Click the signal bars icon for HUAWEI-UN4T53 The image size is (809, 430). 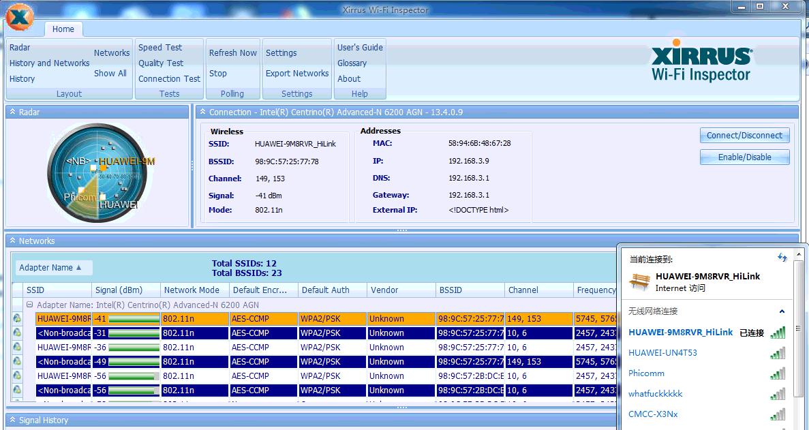click(x=778, y=353)
